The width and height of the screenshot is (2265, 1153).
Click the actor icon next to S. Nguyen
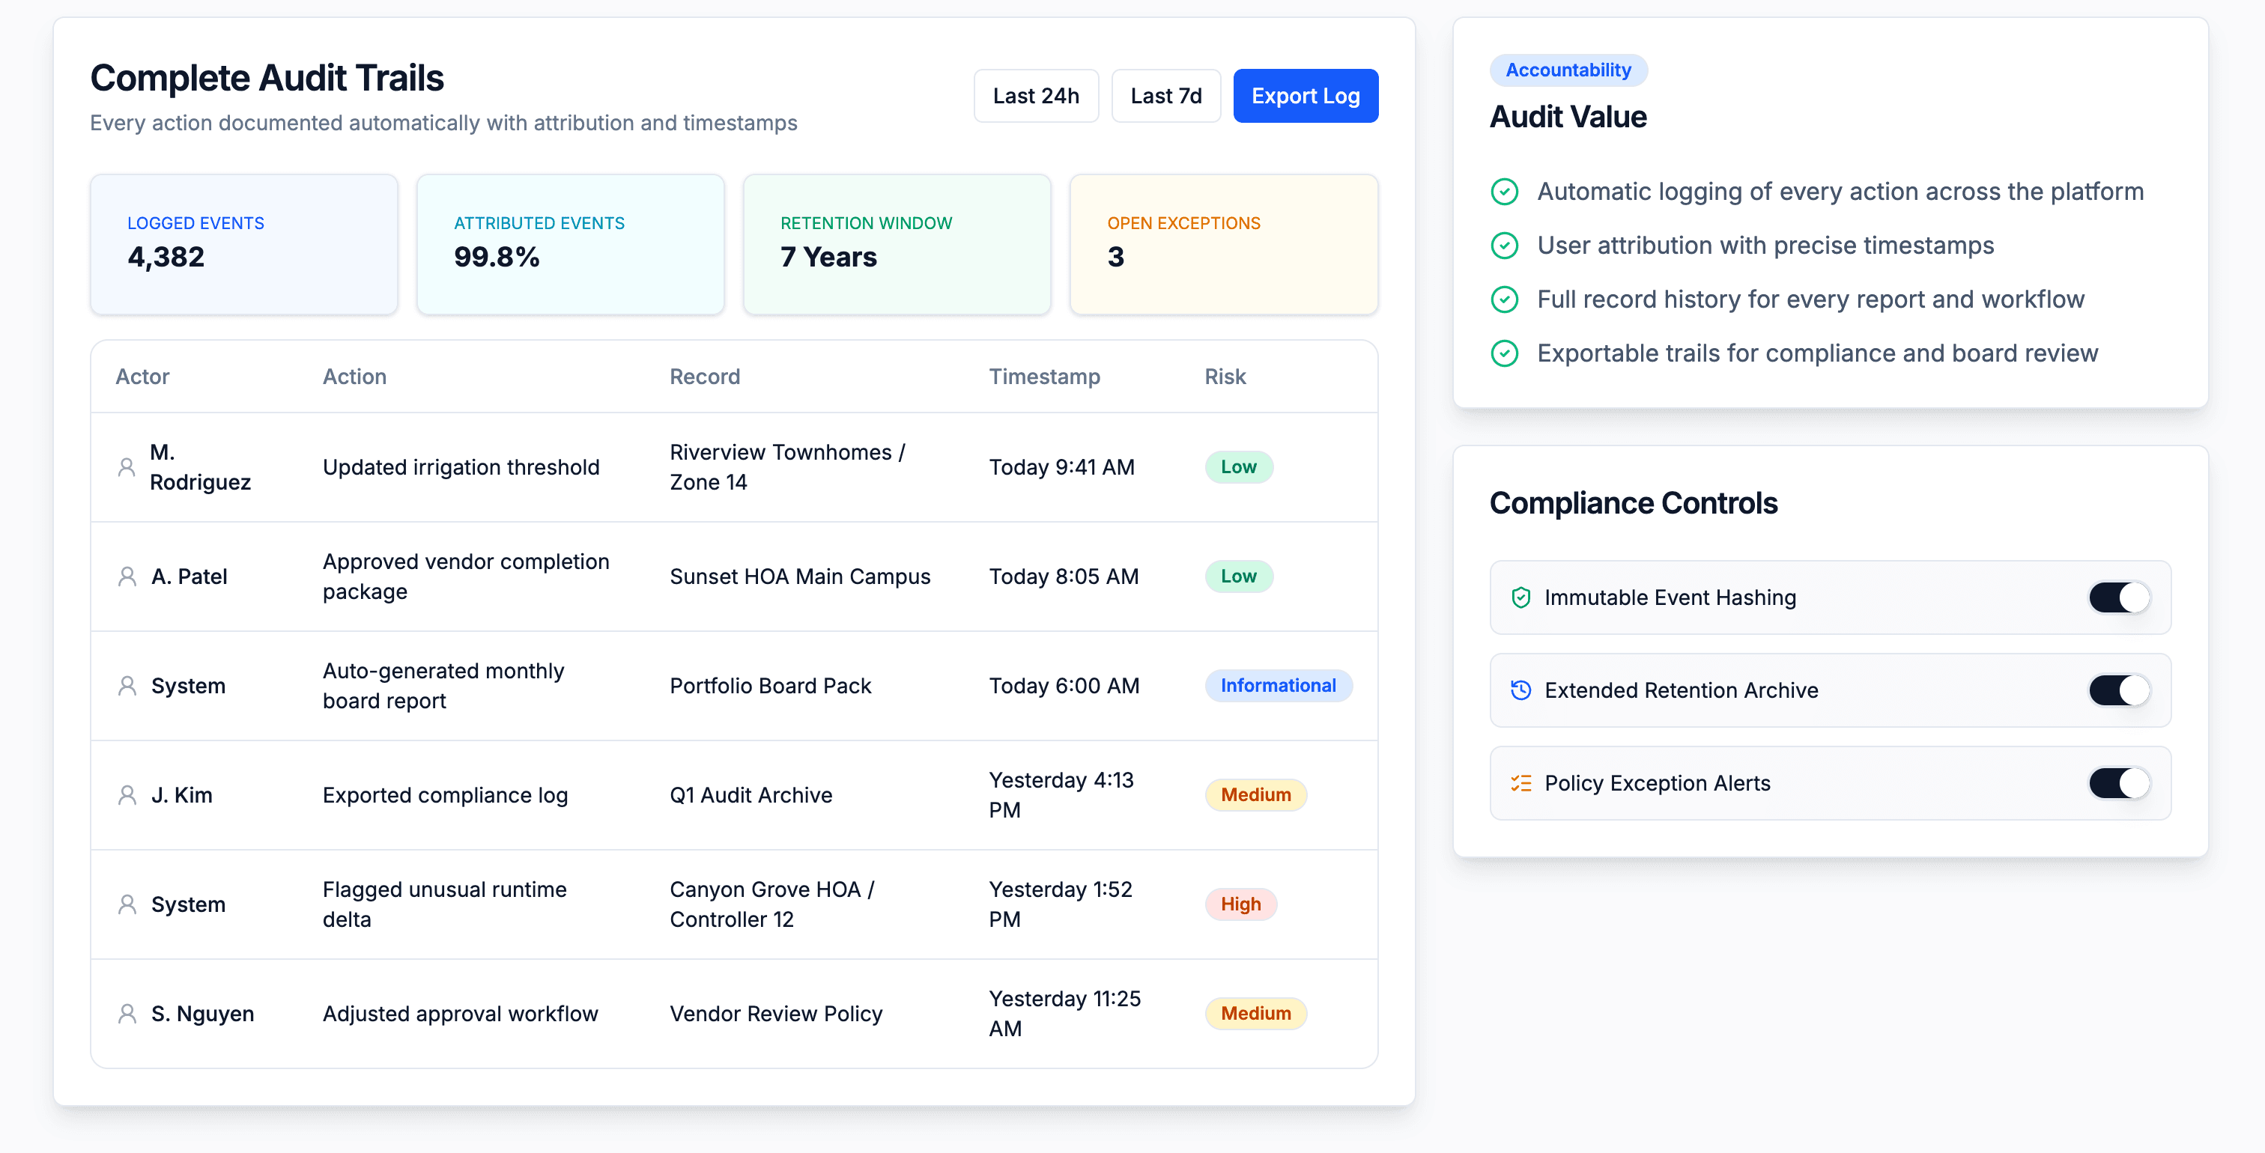coord(126,1013)
